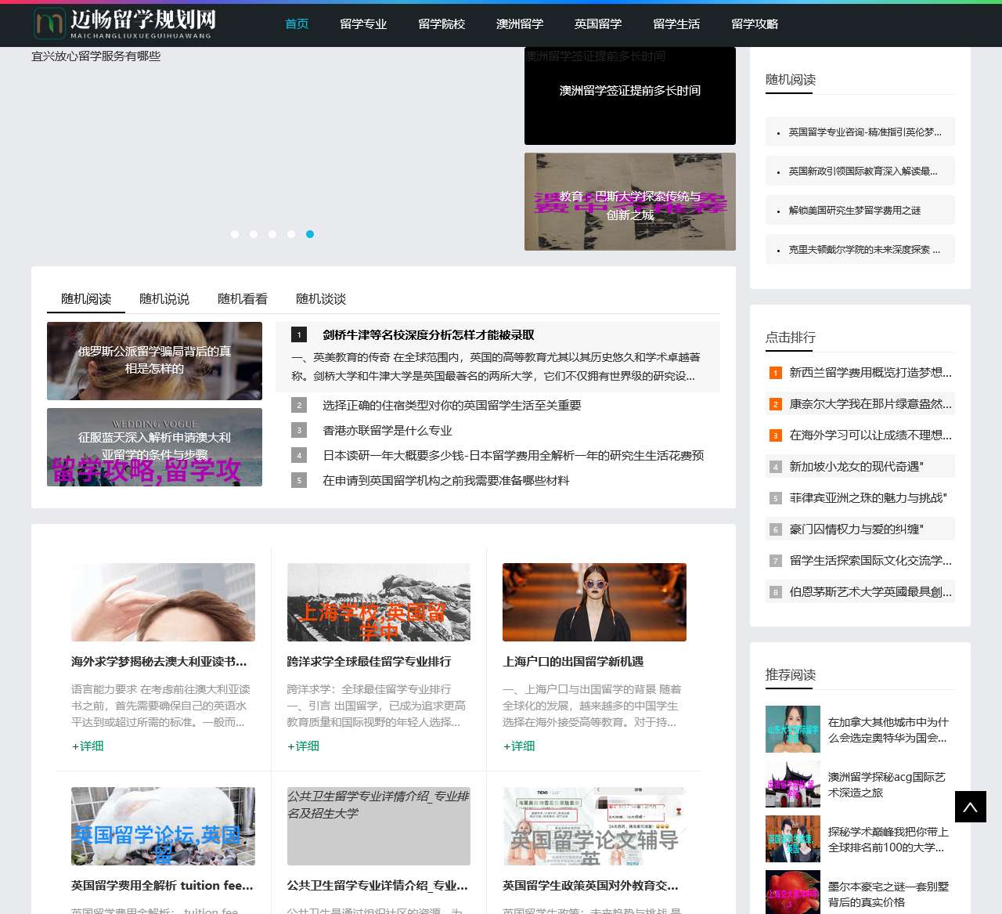Select the third carousel dot indicator
Screen dimensions: 1002x914
272,234
